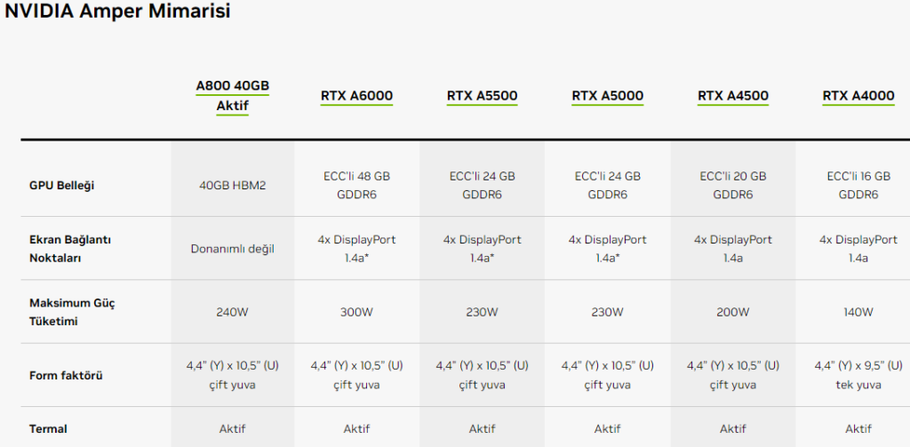Click the 300W power consumption value
Screen dimensions: 910x447
click(x=356, y=312)
